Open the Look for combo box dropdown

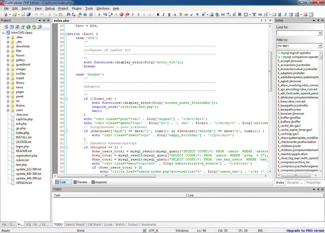320,33
